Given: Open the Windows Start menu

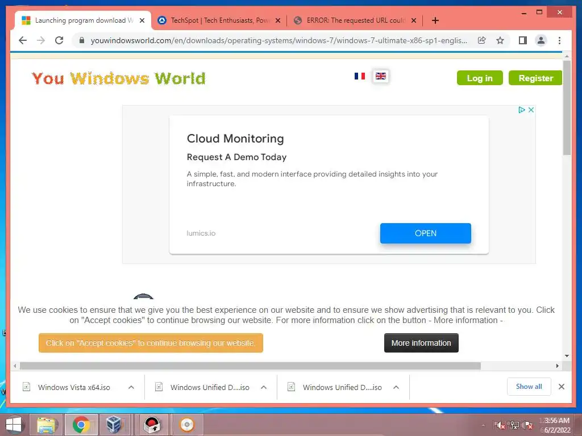Looking at the screenshot, I should (14, 424).
